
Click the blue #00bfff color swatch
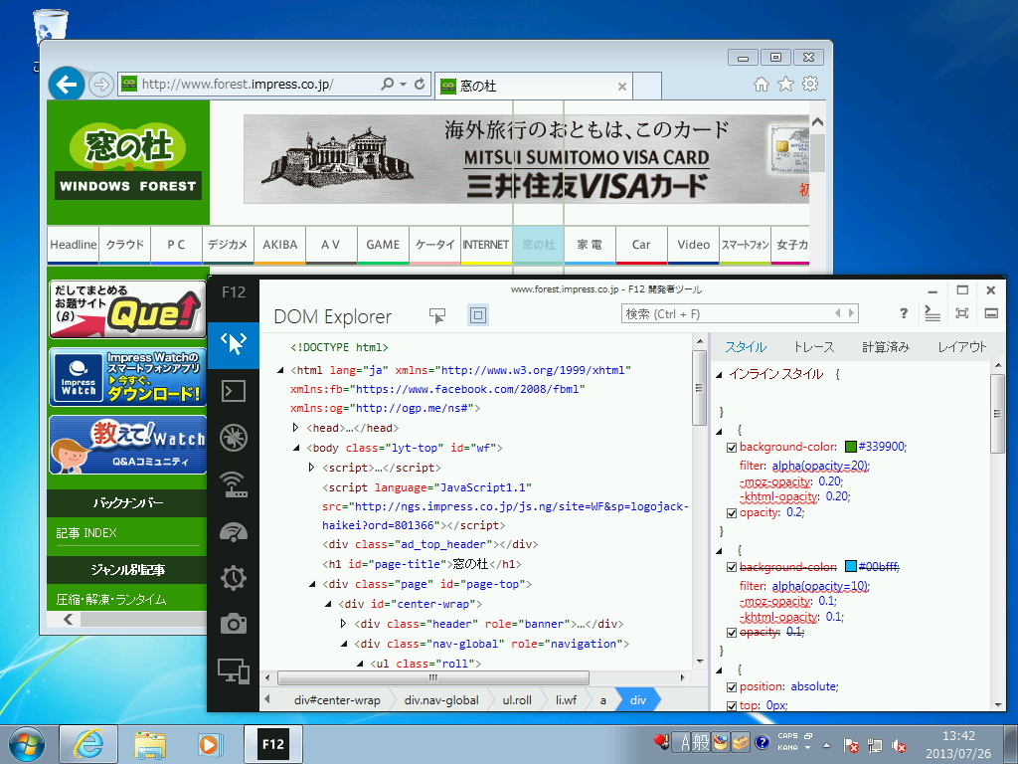pos(851,566)
